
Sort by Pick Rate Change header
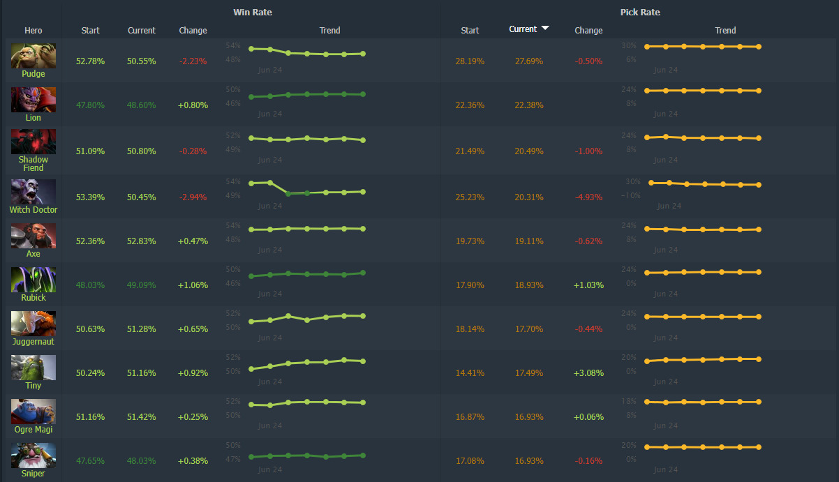[x=588, y=31]
